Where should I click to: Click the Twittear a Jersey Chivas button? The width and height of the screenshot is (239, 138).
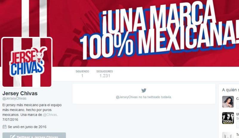click(x=34, y=135)
